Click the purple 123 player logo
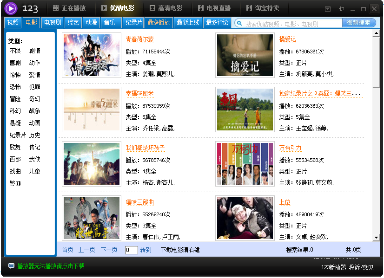384x278 pixels. [11, 8]
